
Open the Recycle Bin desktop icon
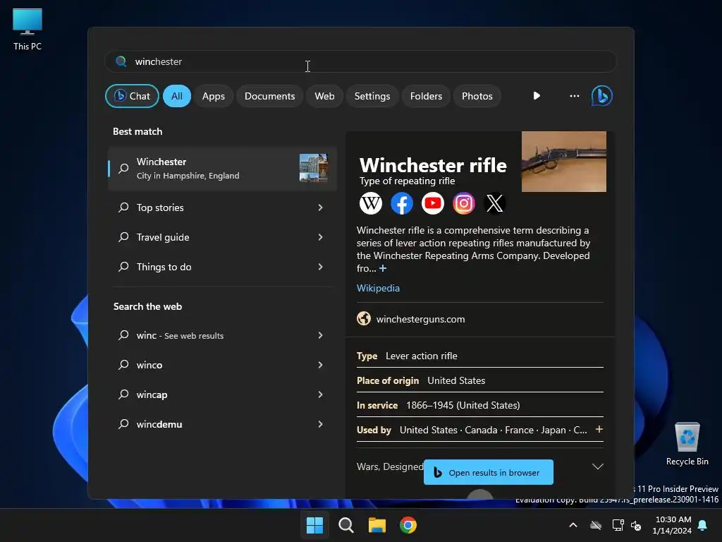[687, 444]
